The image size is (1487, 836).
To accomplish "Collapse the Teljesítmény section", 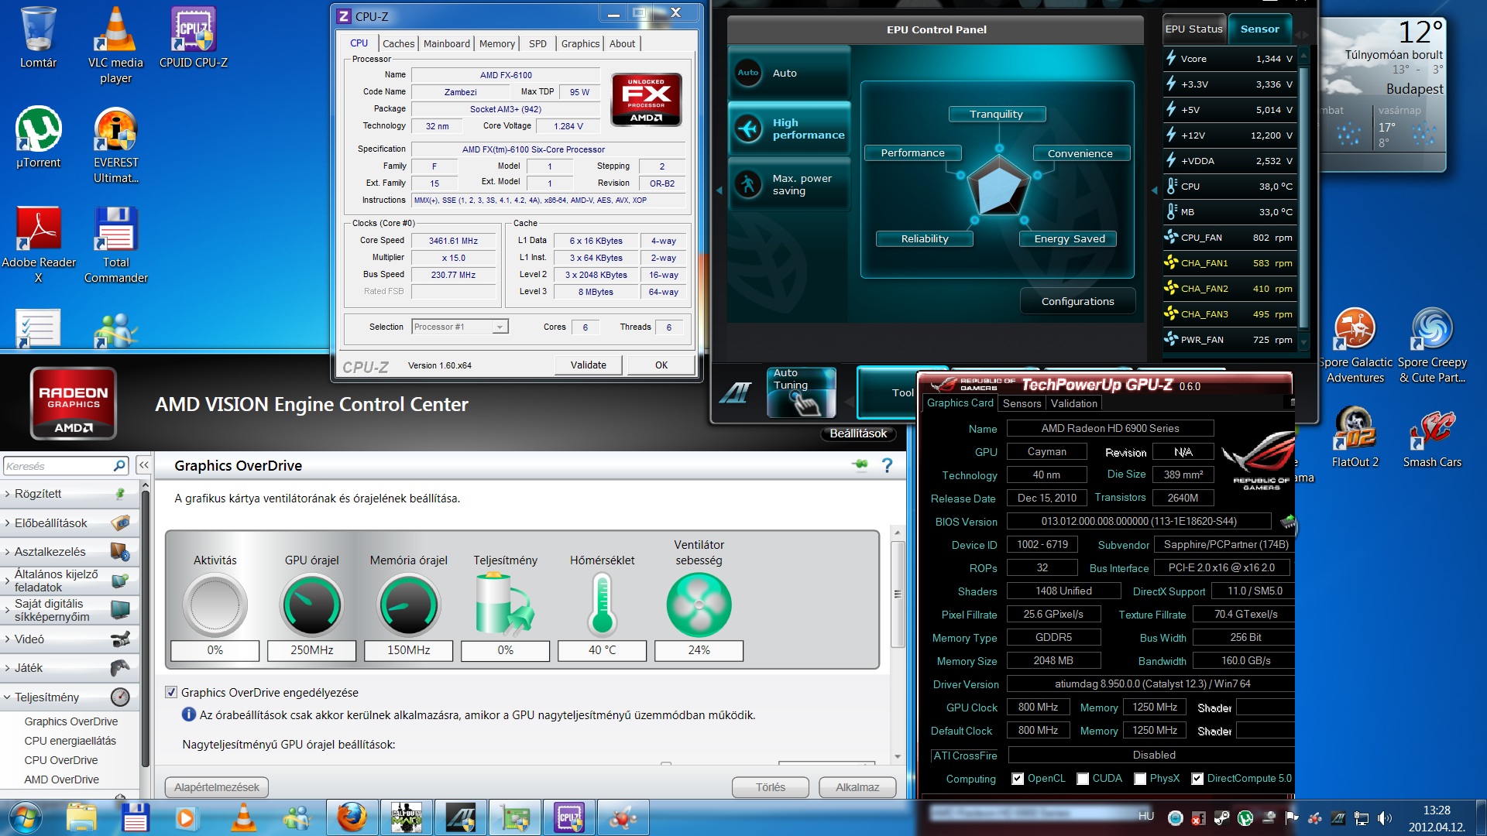I will (x=70, y=697).
